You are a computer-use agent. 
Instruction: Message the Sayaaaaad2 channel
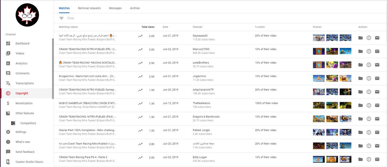[377, 38]
